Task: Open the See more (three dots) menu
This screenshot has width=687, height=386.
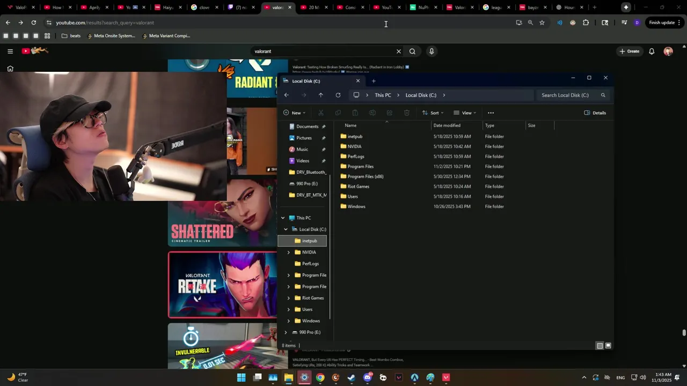Action: pyautogui.click(x=491, y=113)
